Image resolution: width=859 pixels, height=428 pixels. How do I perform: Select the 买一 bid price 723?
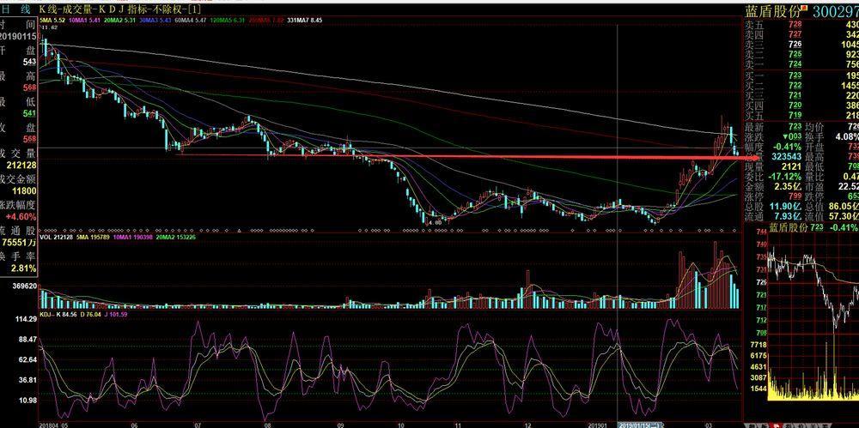pos(795,76)
